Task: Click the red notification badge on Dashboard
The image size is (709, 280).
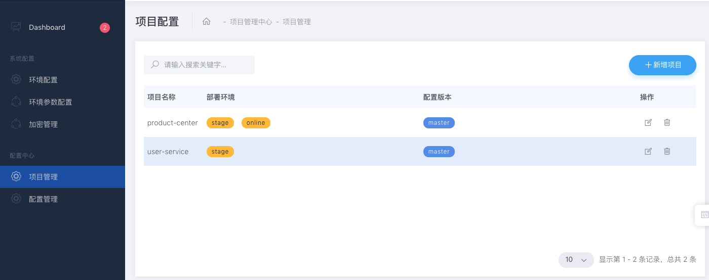Action: click(x=105, y=28)
